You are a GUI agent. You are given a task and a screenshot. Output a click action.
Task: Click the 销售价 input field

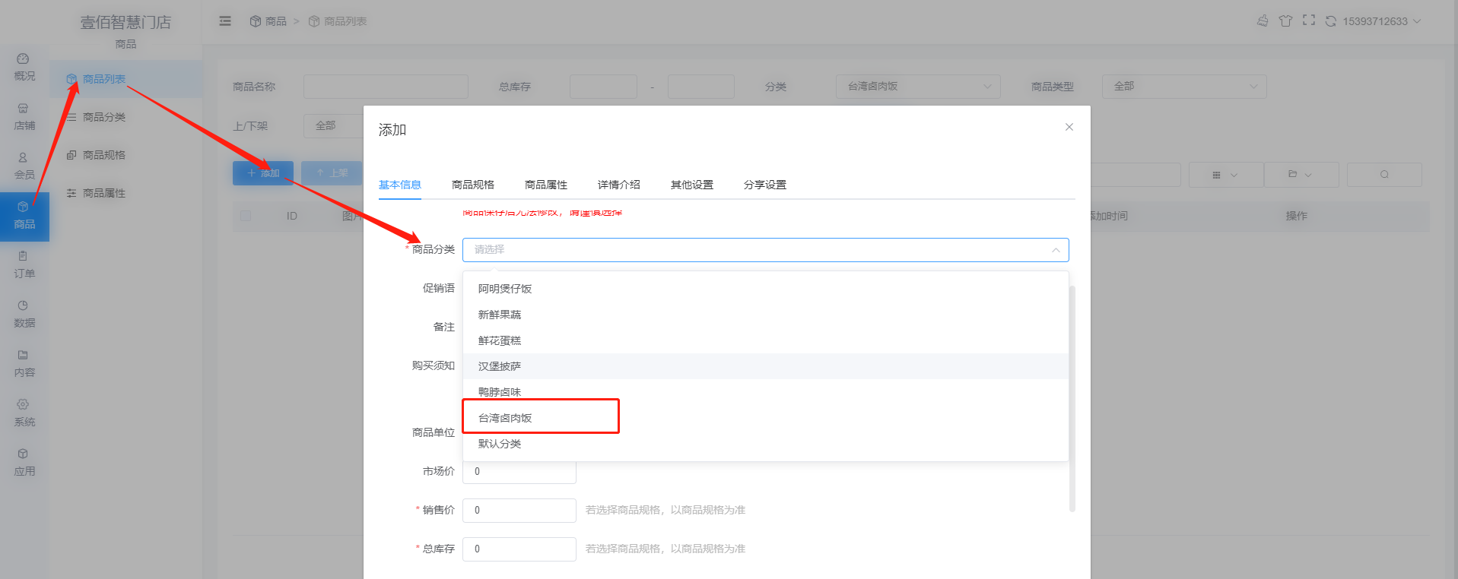[x=519, y=511]
